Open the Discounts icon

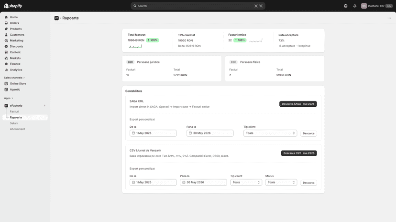[x=6, y=46]
